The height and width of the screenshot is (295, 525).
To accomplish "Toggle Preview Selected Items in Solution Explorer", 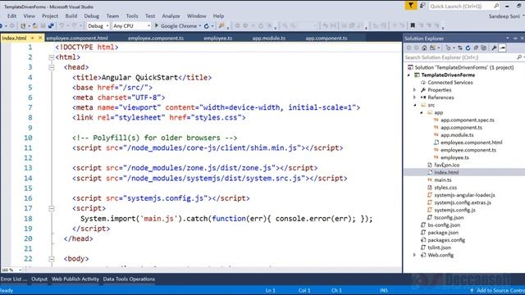I will click(x=502, y=48).
